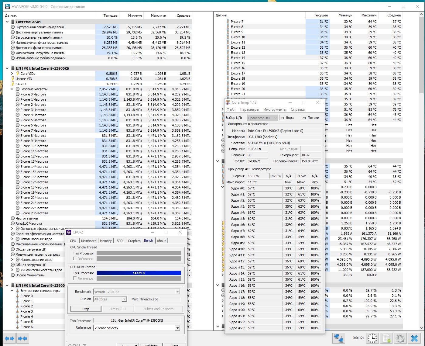Open the Reference Please Select dropdown
The width and height of the screenshot is (425, 346).
(177, 328)
